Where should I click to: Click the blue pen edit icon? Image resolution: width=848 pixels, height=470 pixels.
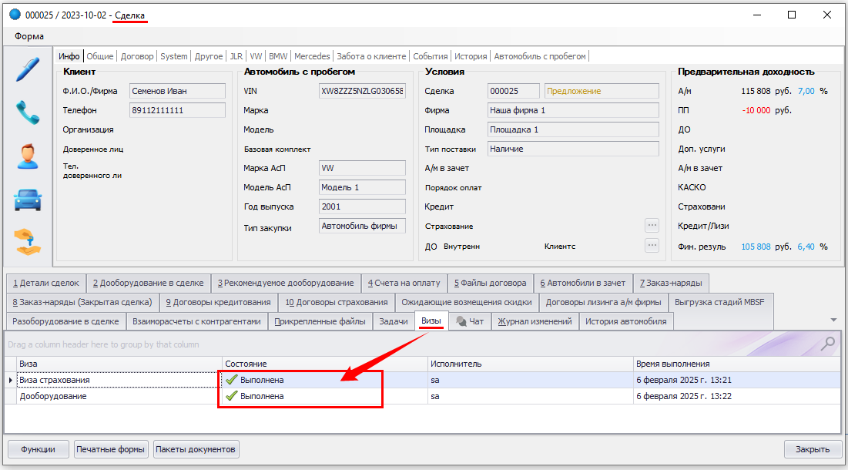pos(28,69)
